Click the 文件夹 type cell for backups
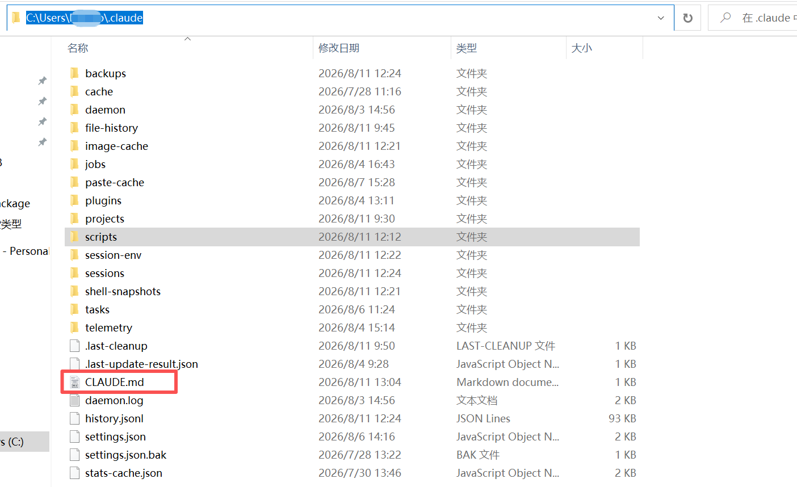Viewport: 797px width, 487px height. click(x=472, y=73)
